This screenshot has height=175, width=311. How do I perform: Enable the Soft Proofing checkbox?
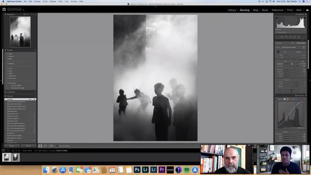pyautogui.click(x=58, y=146)
